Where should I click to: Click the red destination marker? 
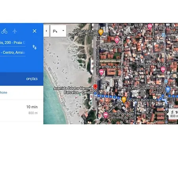pyautogui.click(x=95, y=87)
